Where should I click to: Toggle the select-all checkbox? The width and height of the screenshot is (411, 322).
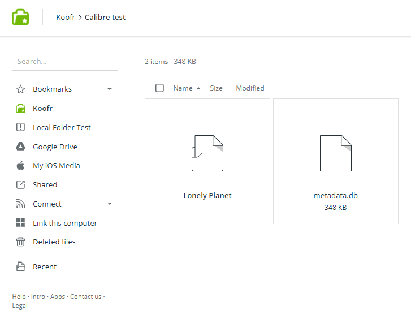pyautogui.click(x=159, y=88)
